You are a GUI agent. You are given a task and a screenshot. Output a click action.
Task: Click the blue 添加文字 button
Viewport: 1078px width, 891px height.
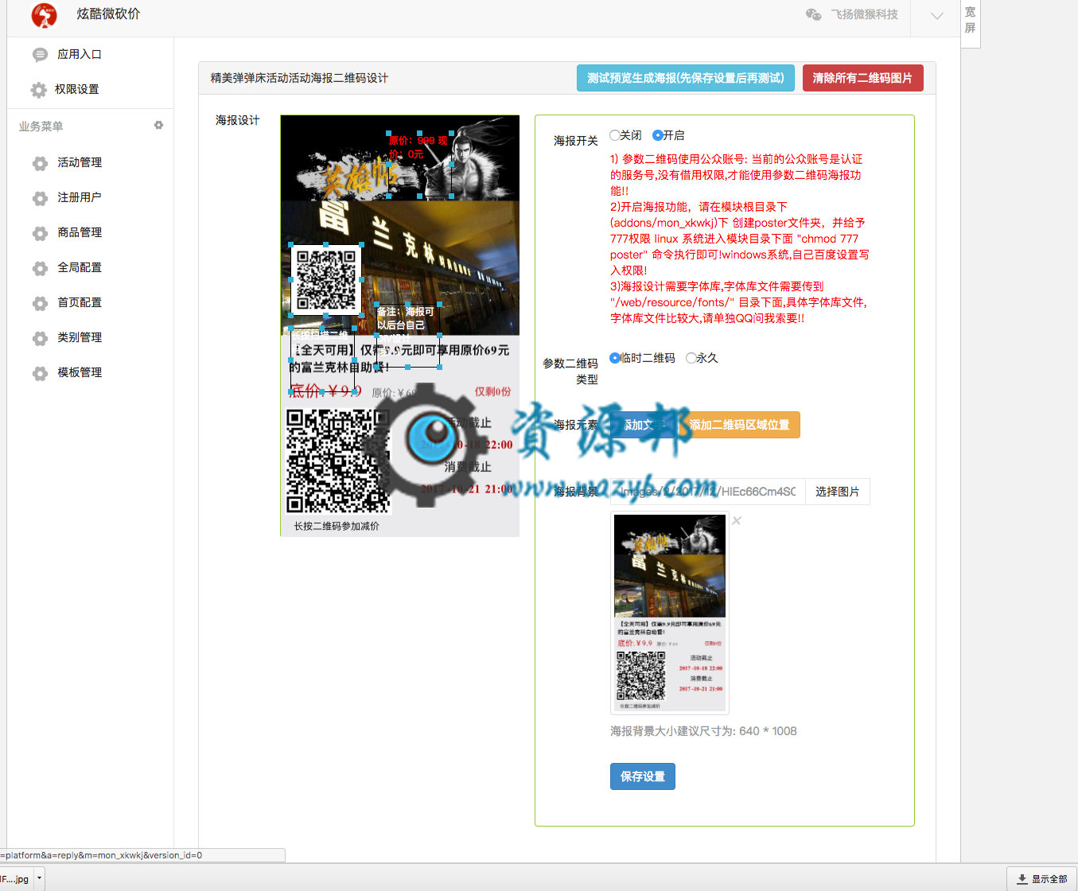(x=643, y=425)
